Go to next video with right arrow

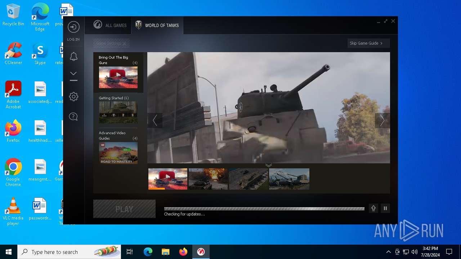pos(382,121)
